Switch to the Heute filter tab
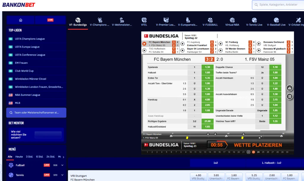304x181 pixels. point(19,156)
